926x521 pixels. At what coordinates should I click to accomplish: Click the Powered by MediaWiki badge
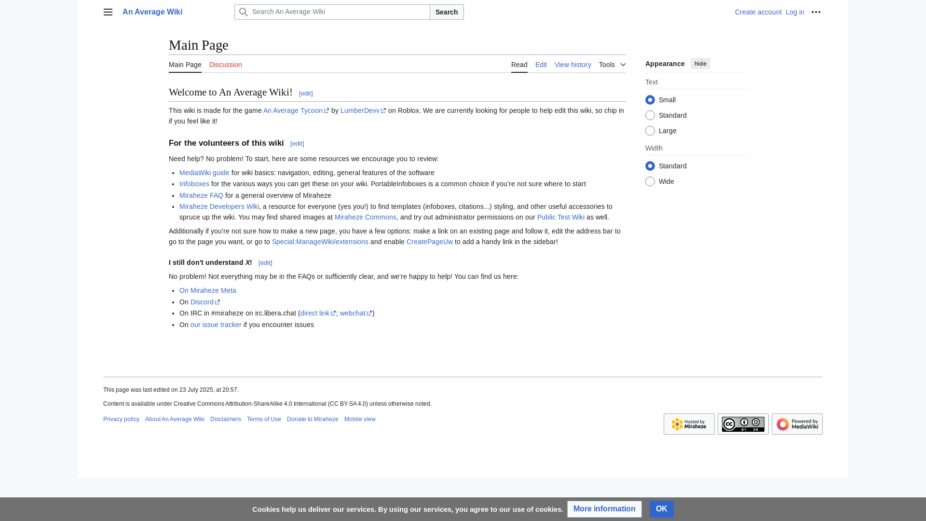(797, 424)
